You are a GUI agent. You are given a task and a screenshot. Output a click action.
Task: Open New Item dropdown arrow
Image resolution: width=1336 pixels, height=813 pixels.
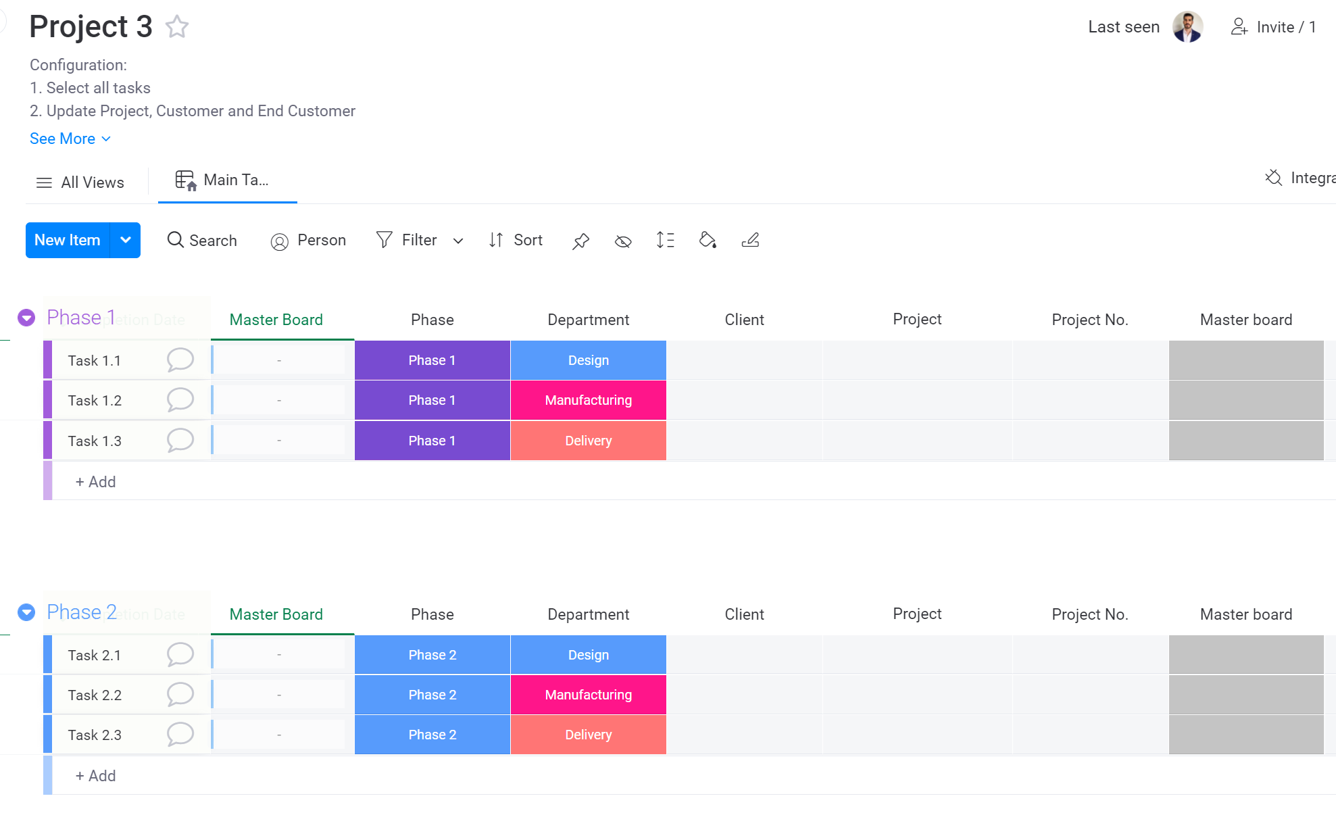click(126, 240)
